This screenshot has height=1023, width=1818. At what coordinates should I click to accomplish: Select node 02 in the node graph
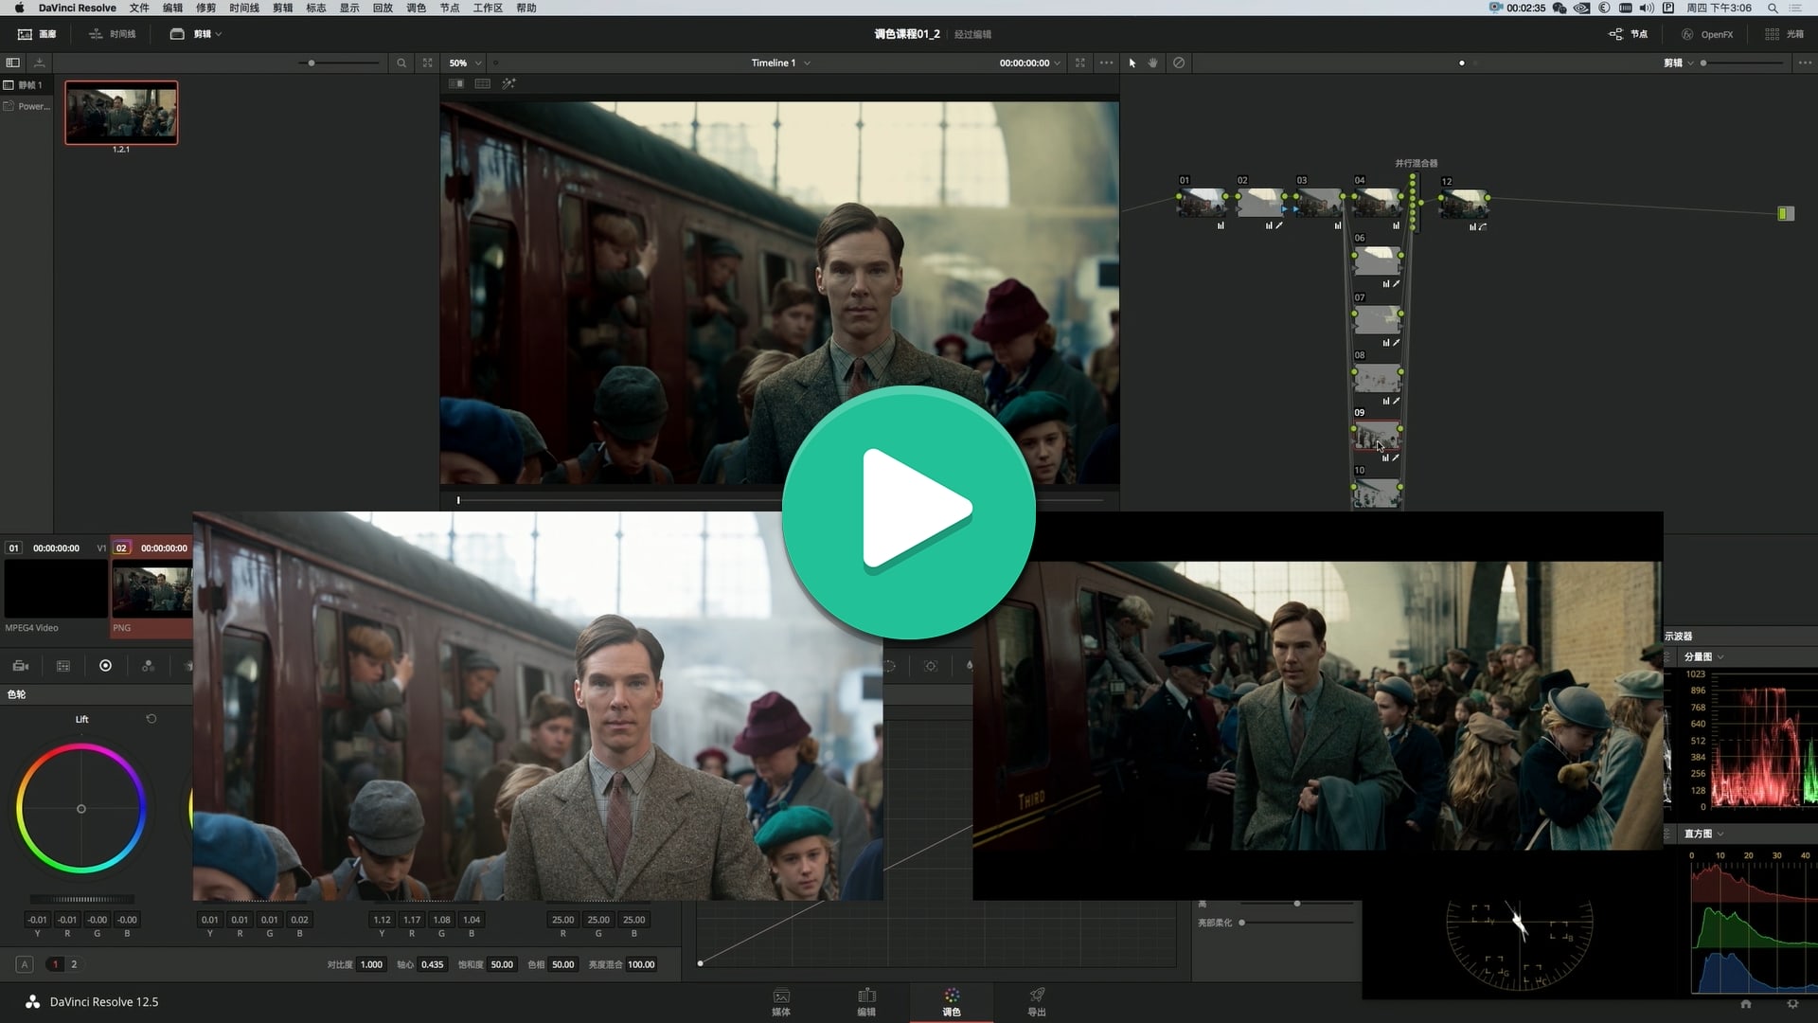(x=1261, y=203)
